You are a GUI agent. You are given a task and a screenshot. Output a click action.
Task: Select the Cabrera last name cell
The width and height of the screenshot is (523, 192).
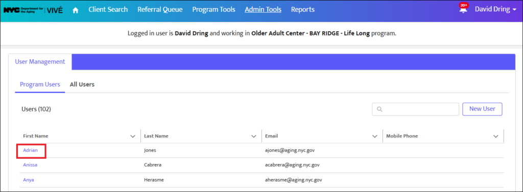[153, 165]
